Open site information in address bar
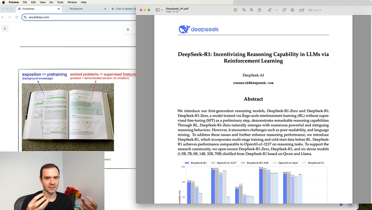 (25, 17)
